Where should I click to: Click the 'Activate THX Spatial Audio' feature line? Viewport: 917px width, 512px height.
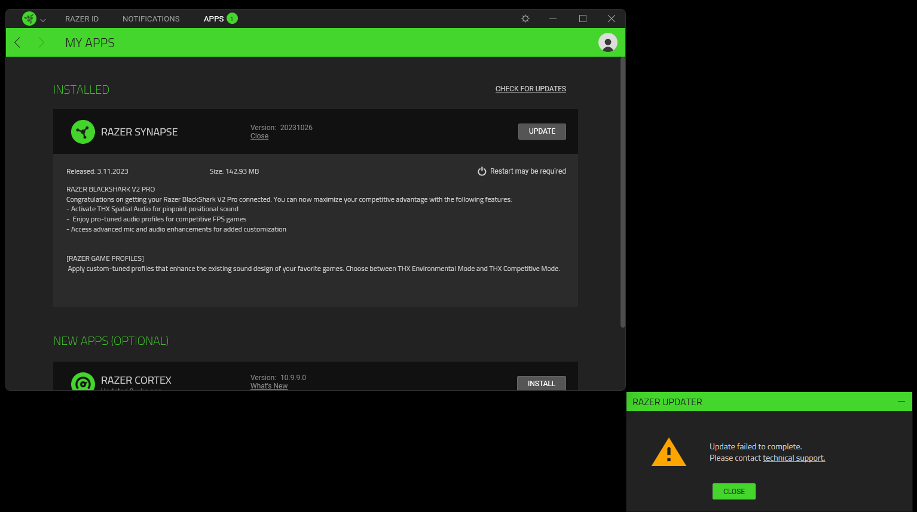[x=152, y=209]
